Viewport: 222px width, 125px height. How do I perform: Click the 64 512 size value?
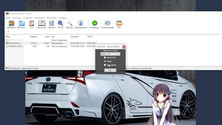click(x=34, y=43)
